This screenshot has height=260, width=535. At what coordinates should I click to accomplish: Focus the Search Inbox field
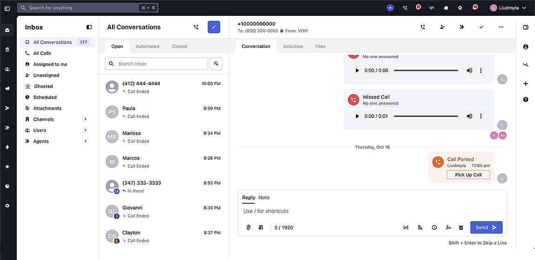156,64
